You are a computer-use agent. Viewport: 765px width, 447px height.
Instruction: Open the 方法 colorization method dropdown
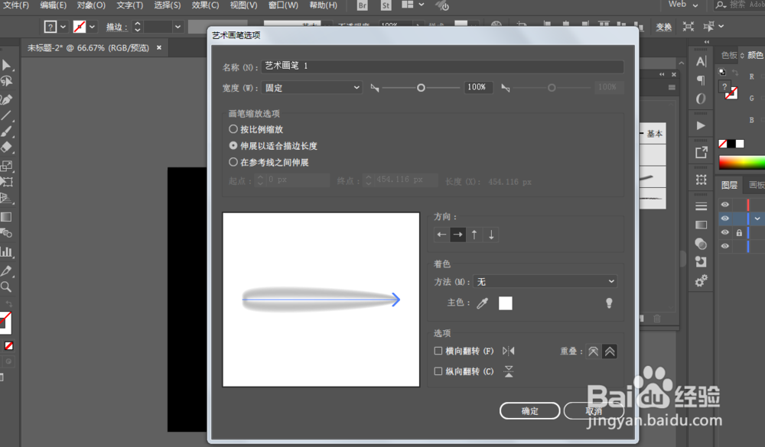(545, 282)
